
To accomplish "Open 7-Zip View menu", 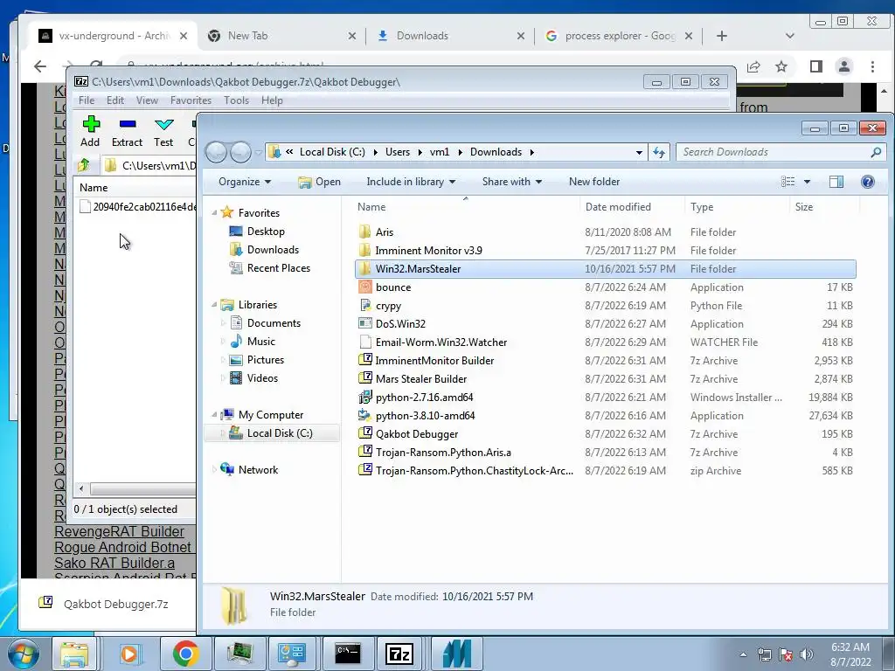I will 147,100.
